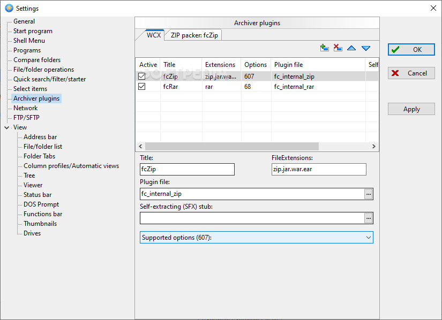442x320 pixels.
Task: Open the Supported options (607) dropdown
Action: click(257, 238)
